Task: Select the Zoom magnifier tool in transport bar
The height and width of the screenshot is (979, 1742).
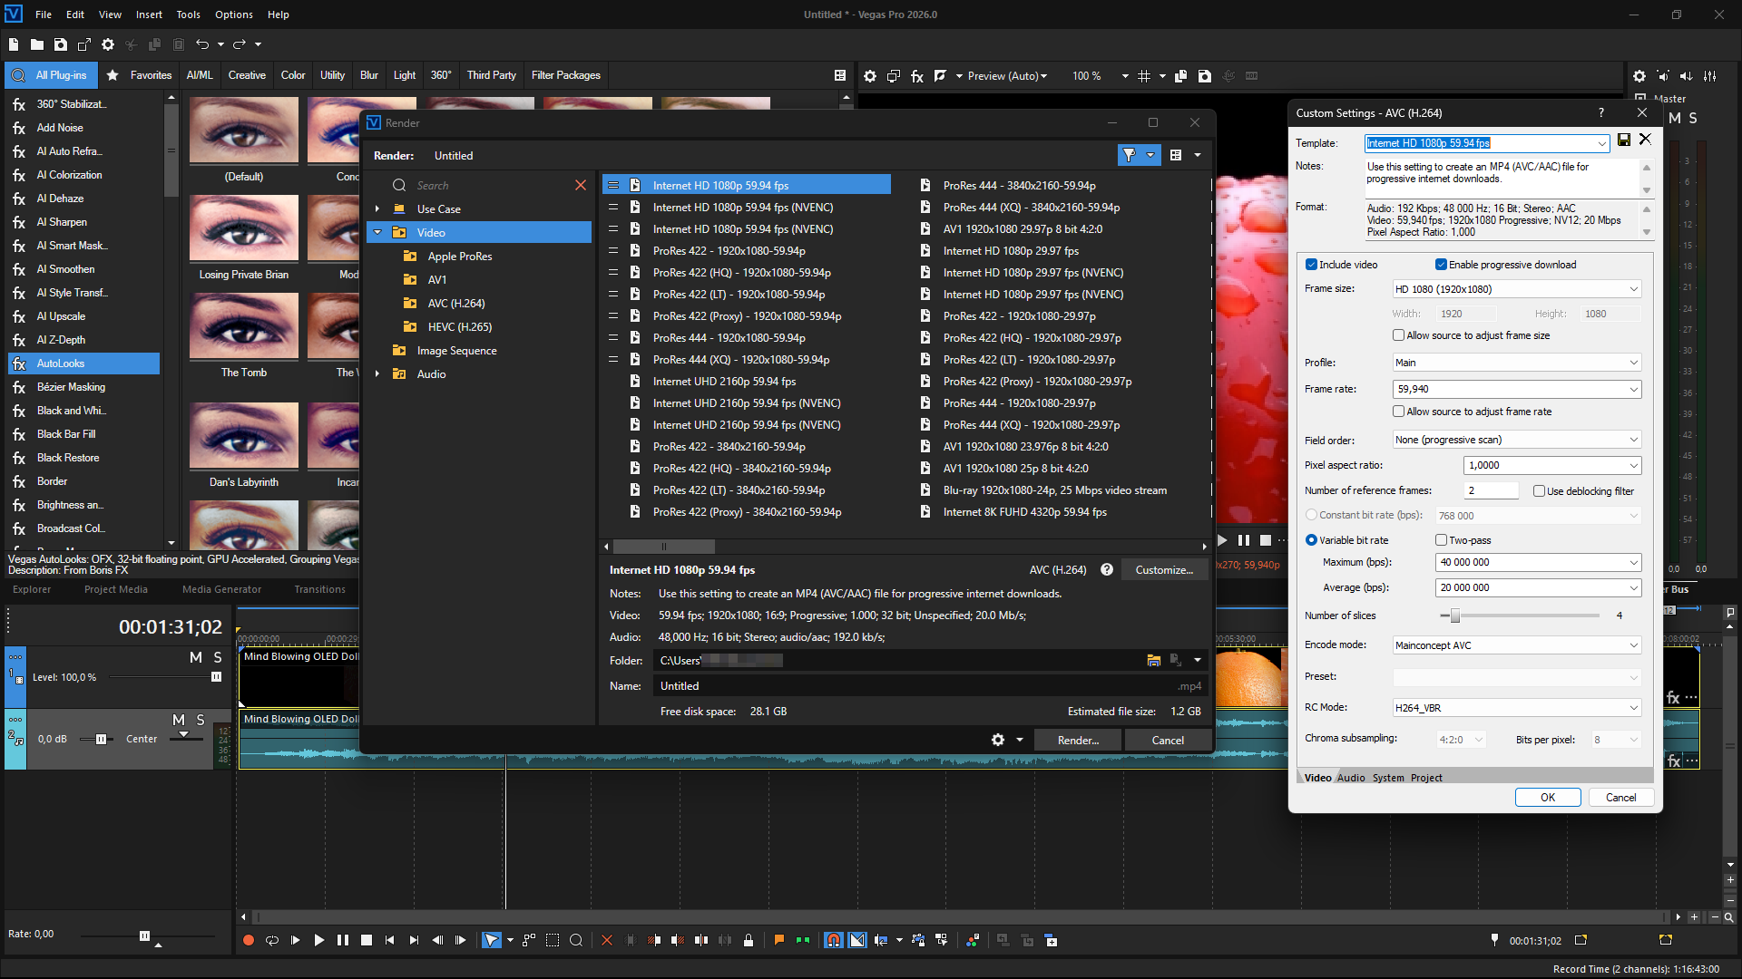Action: click(x=576, y=941)
